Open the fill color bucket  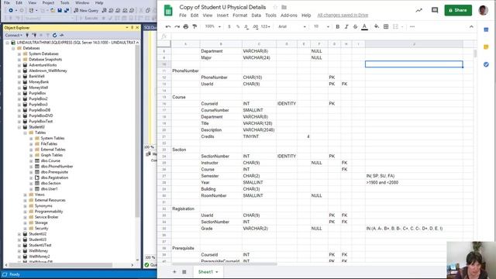(377, 26)
